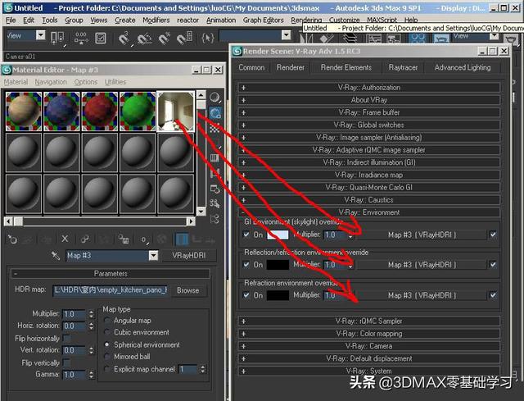Toggle Reflection/refraction environment On checkbox

(246, 264)
